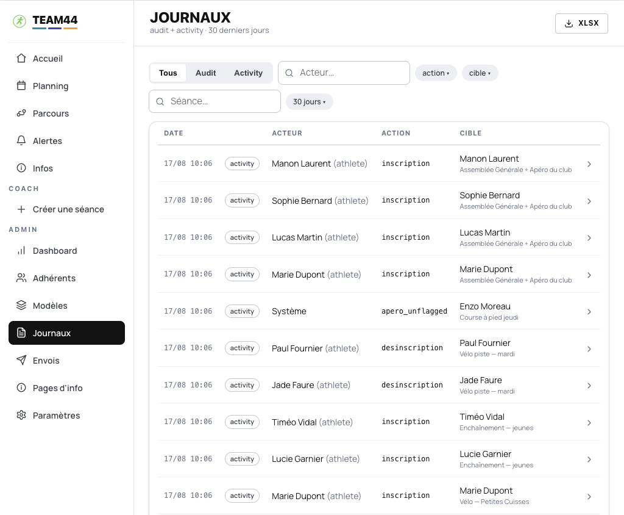Click the Pages d'info icon
This screenshot has width=624, height=515.
21,388
